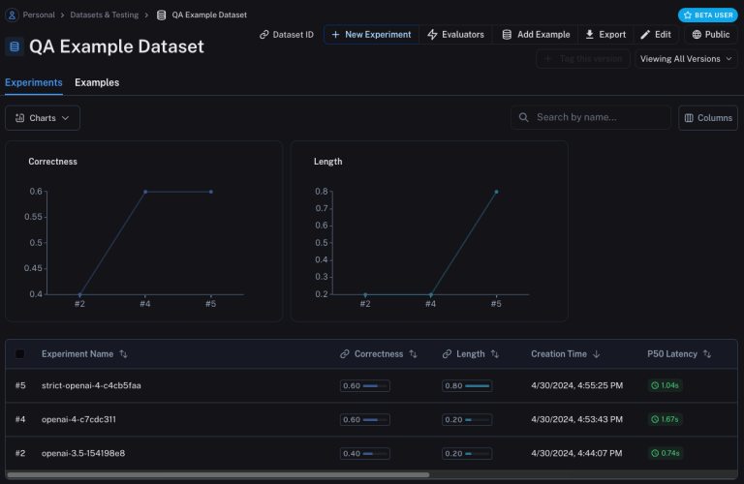Expand the Charts dropdown
The width and height of the screenshot is (744, 484).
[43, 118]
